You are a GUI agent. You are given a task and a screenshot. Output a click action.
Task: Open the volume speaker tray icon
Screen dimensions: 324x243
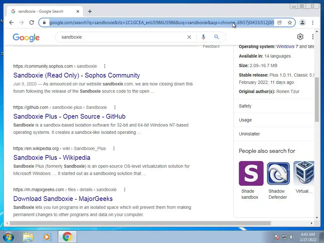(292, 237)
